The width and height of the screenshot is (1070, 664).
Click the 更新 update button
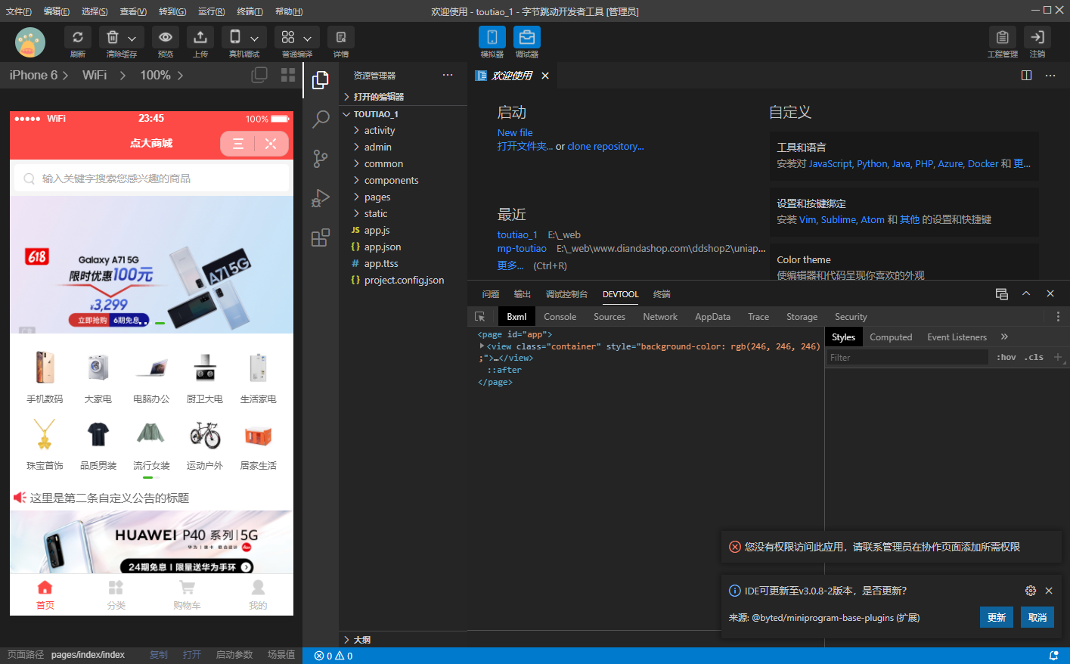pos(997,617)
